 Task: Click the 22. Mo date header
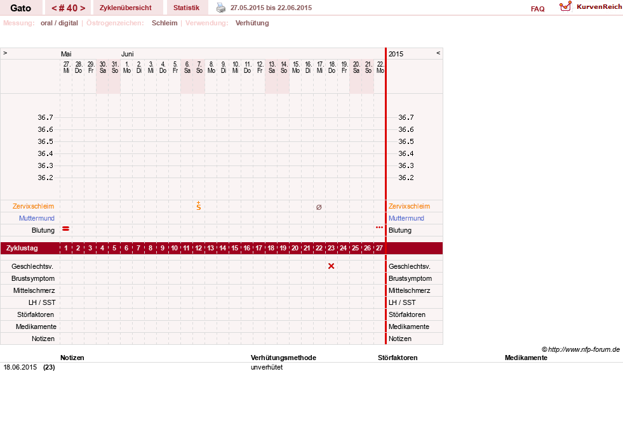pyautogui.click(x=380, y=67)
